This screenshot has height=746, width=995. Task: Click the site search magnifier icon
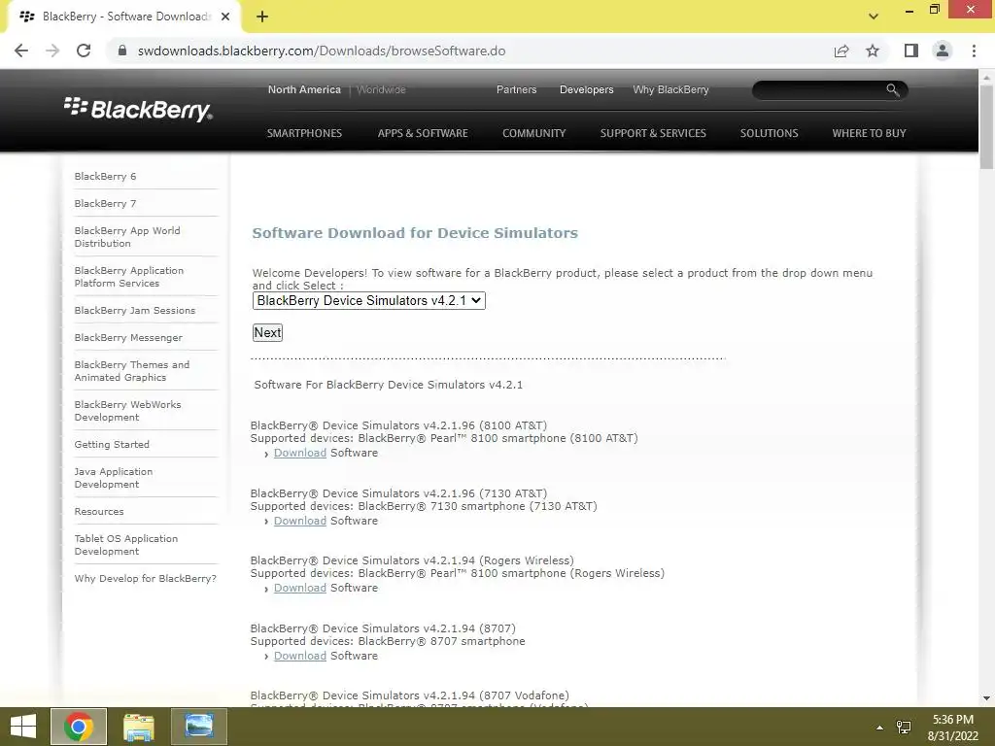(892, 90)
